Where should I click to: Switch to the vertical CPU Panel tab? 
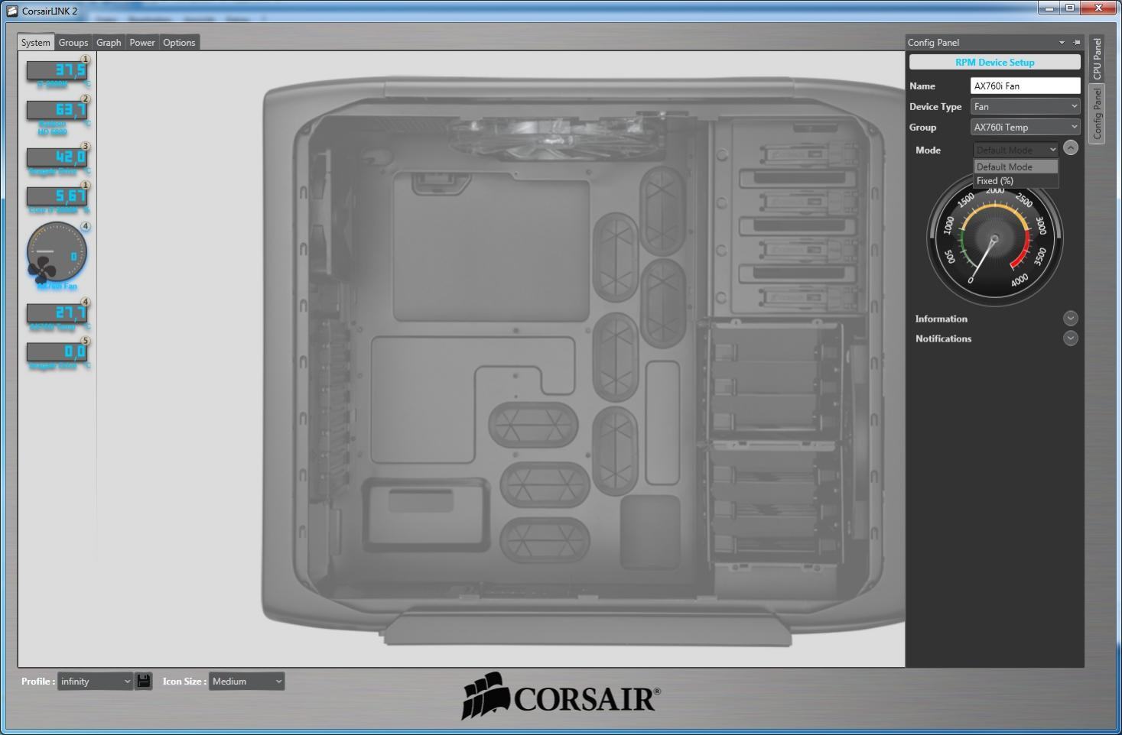[x=1097, y=59]
